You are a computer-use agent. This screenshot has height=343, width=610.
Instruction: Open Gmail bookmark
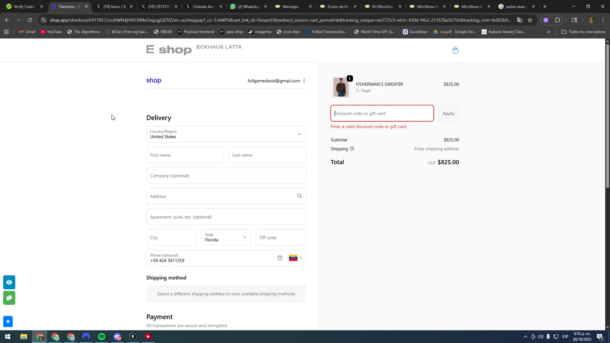coord(27,32)
